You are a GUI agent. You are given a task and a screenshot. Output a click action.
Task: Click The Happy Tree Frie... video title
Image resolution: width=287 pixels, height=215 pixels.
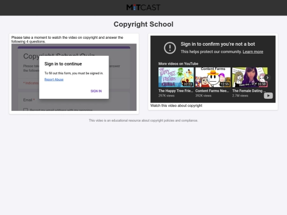coord(176,91)
